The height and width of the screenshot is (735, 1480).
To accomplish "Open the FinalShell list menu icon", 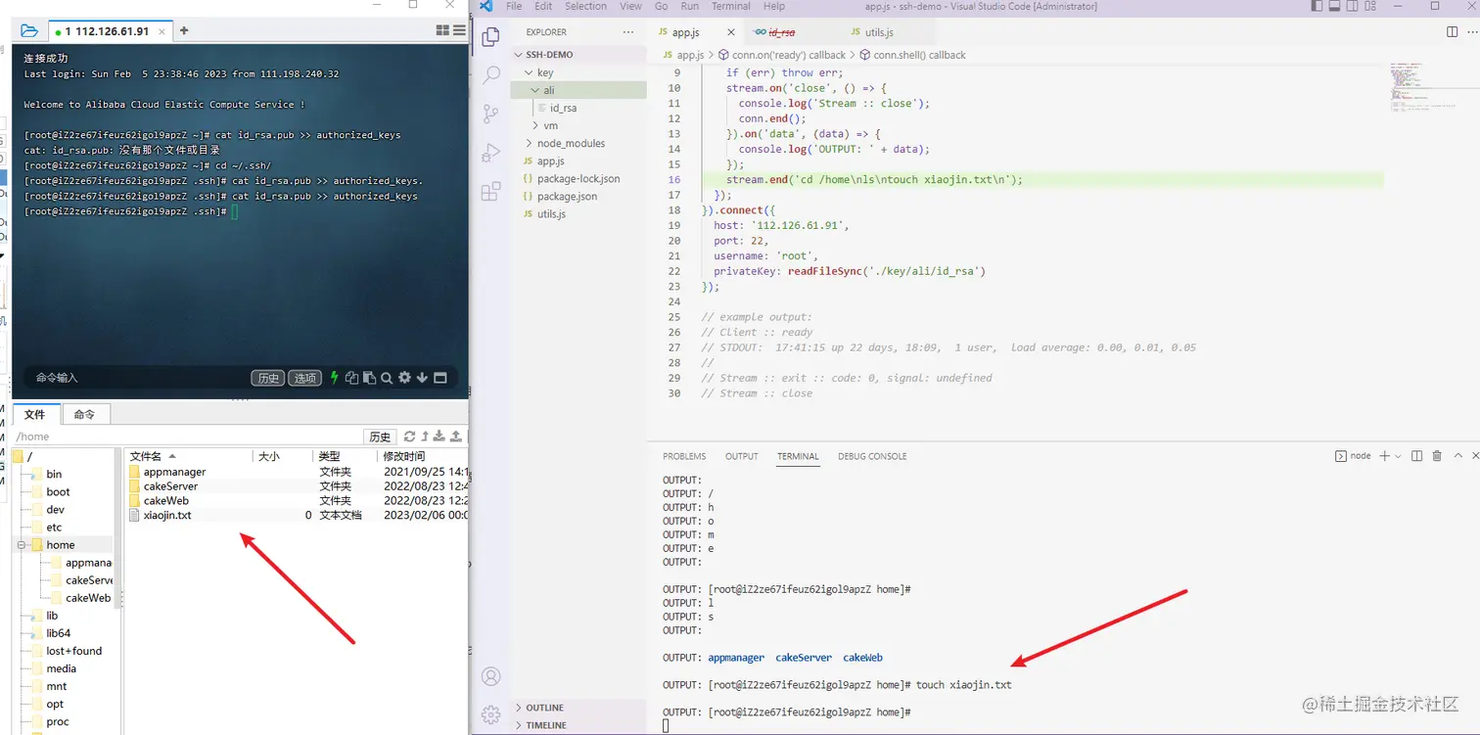I will coord(458,30).
